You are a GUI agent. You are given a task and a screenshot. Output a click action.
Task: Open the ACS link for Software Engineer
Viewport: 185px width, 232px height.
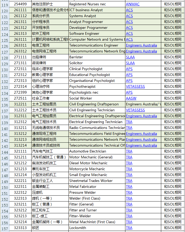[x=129, y=34]
